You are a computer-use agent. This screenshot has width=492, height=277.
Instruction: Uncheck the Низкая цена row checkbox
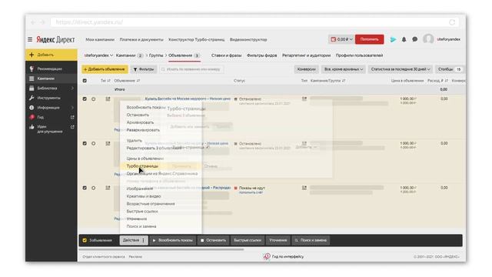tap(85, 143)
